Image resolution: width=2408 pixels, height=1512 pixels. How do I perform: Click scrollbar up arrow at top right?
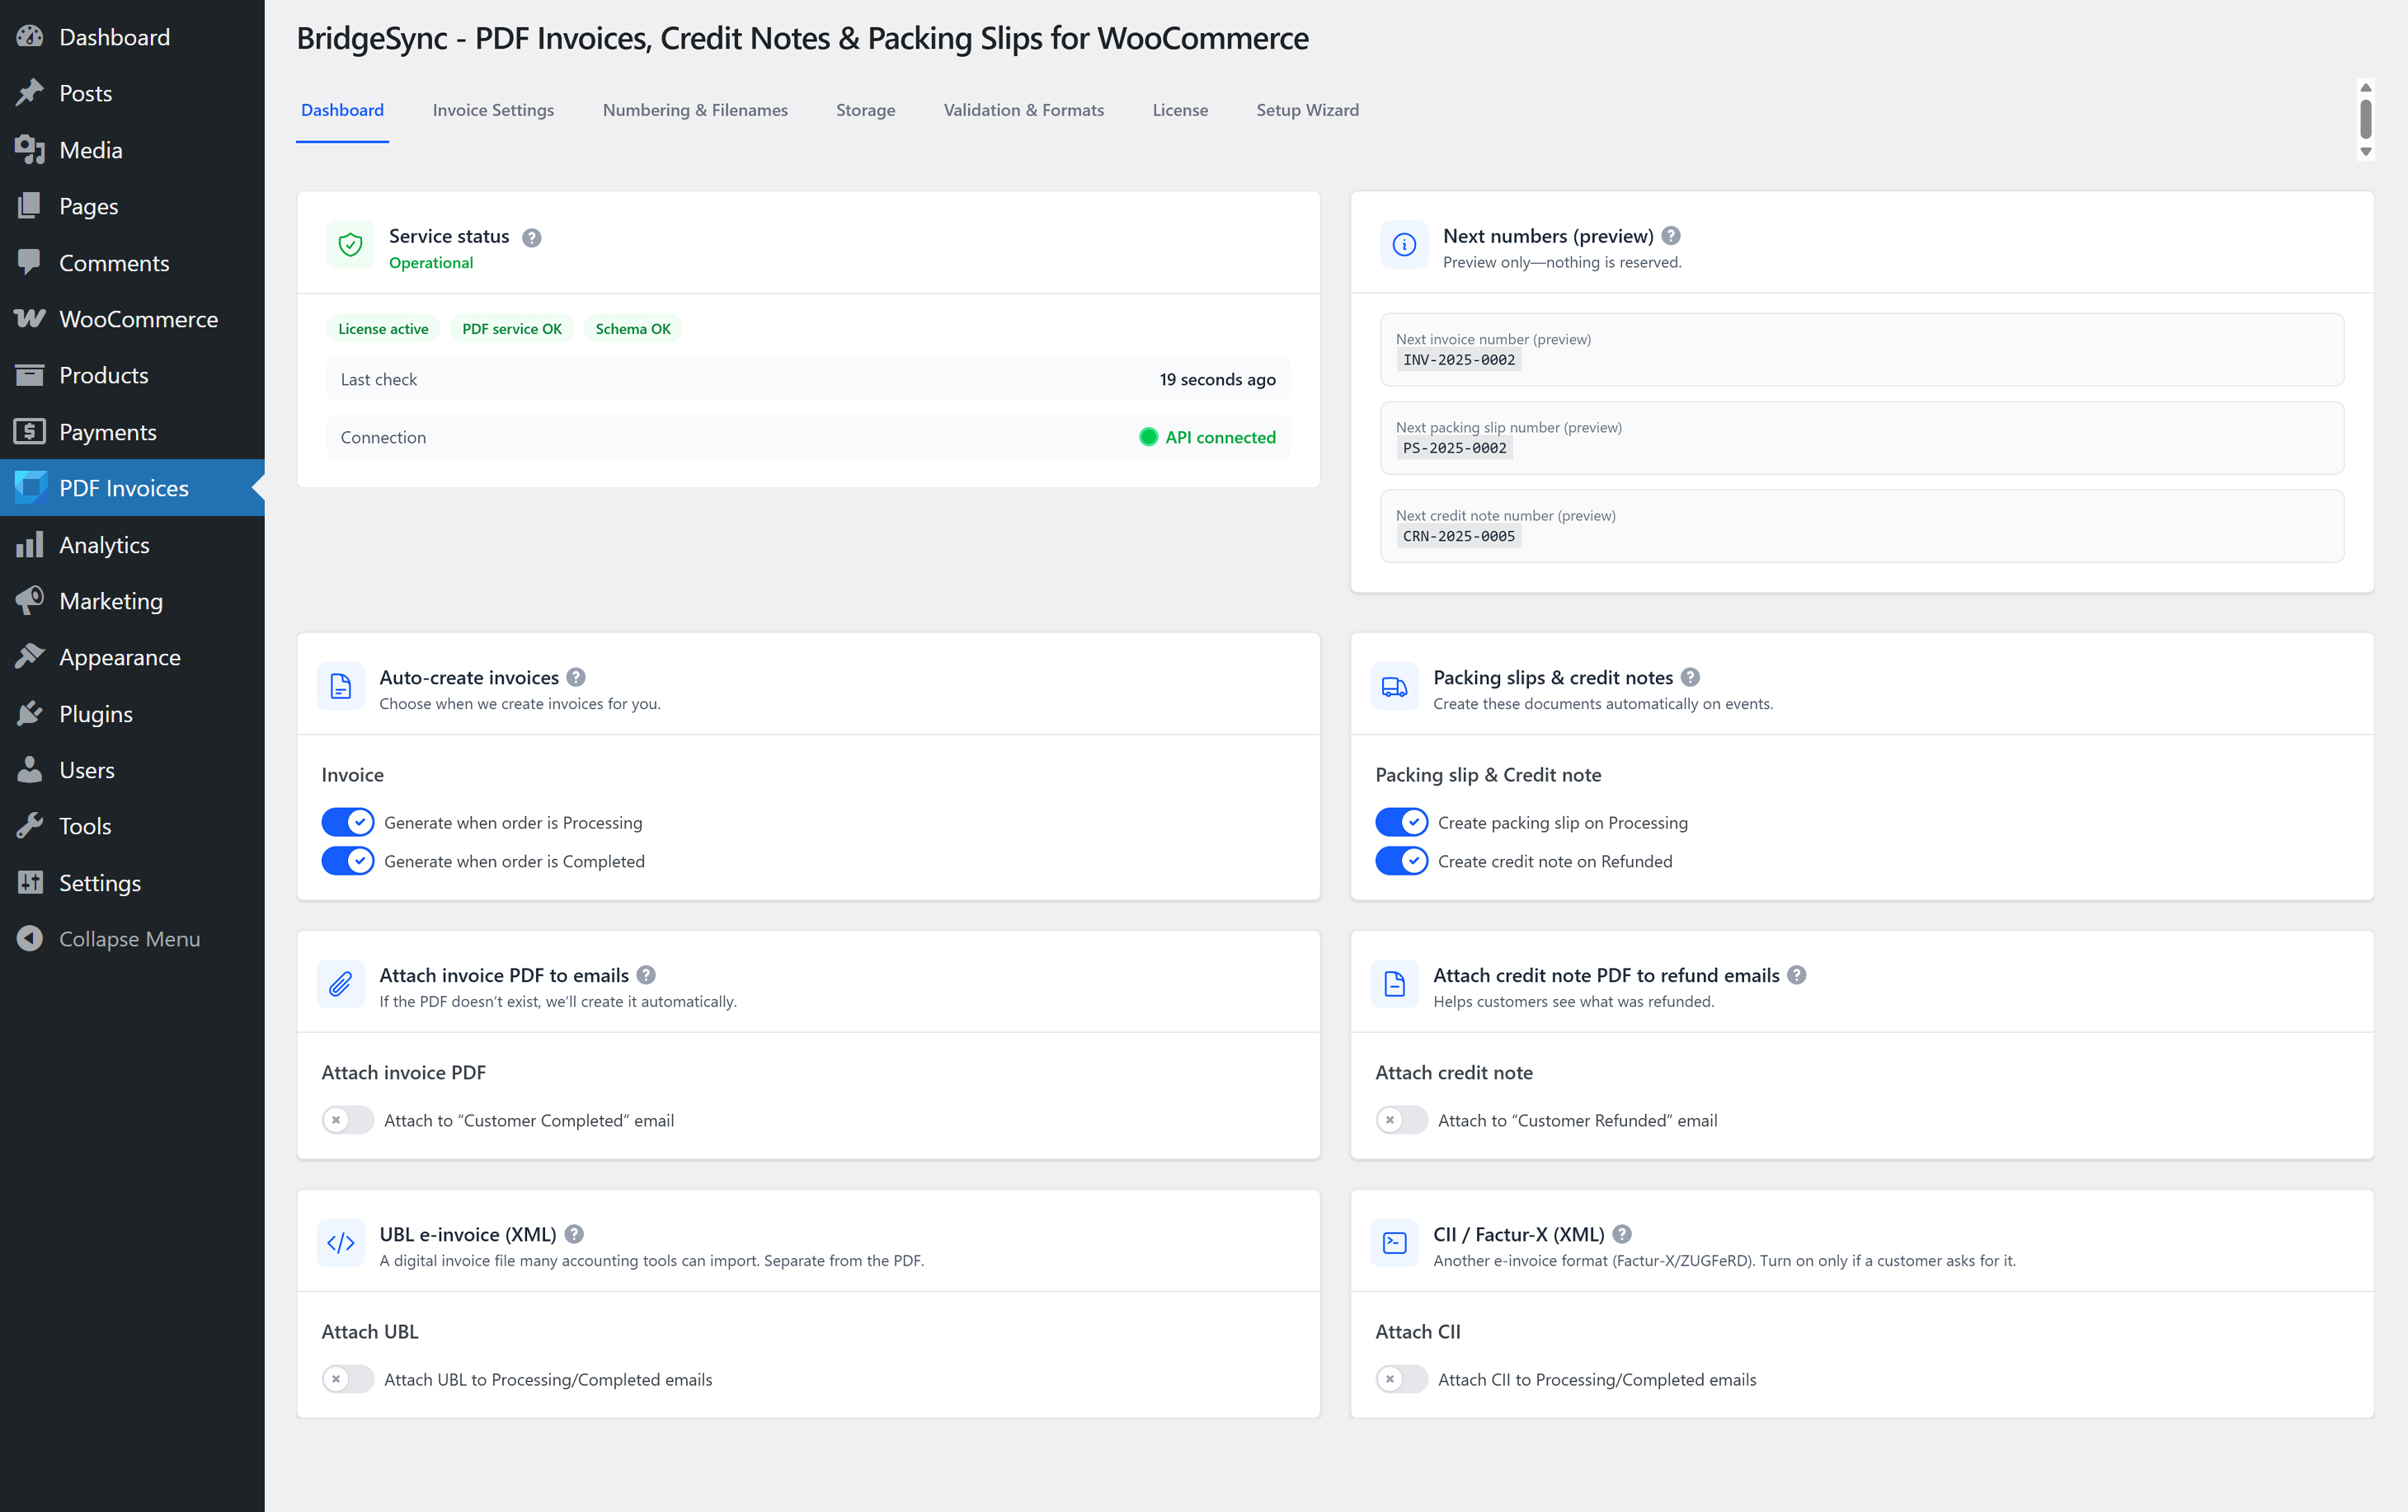(x=2366, y=88)
